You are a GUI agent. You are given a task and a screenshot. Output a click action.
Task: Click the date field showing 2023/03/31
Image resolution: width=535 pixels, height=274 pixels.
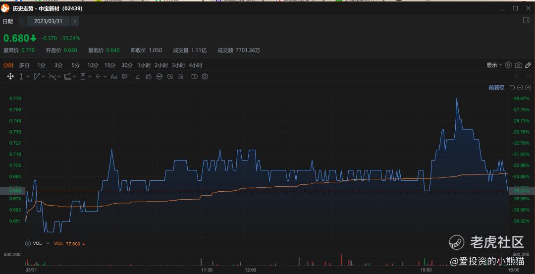click(49, 21)
